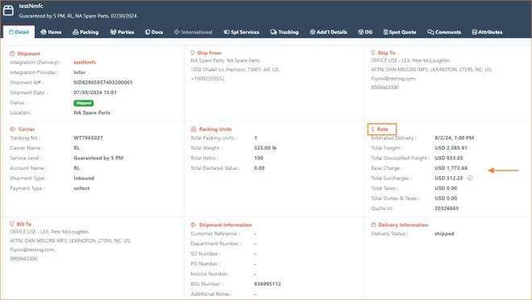Click the Rate dollar sign icon
Viewport: 532px width, 300px height.
[x=372, y=129]
